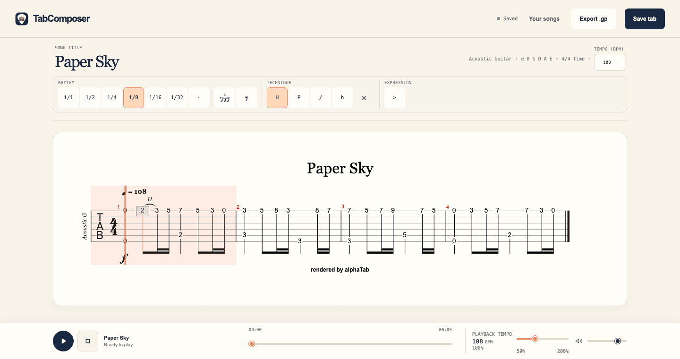The height and width of the screenshot is (359, 680).
Task: Toggle the hammer-on H technique
Action: click(x=277, y=98)
